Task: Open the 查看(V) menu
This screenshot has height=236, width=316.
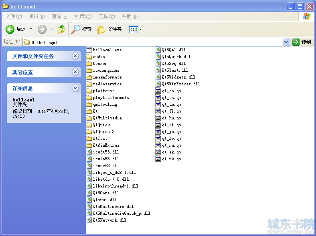Action: (60, 16)
